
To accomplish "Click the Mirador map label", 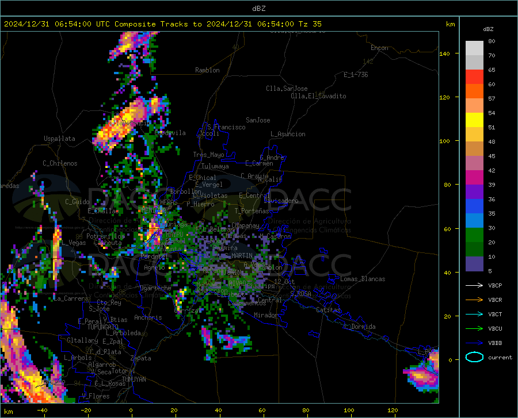I will pos(266,315).
